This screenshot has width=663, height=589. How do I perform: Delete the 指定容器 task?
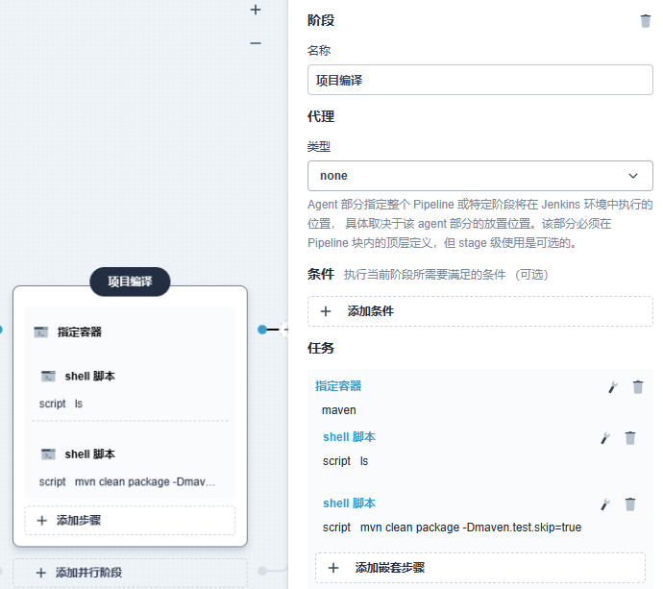coord(638,387)
